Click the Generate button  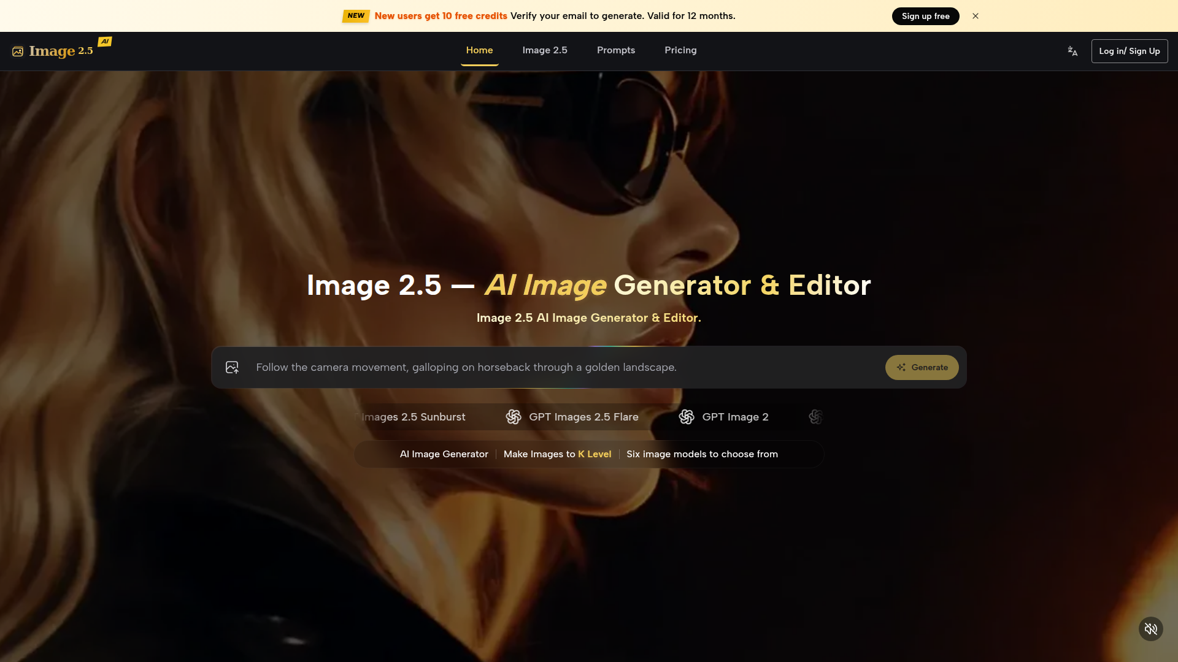tap(922, 367)
